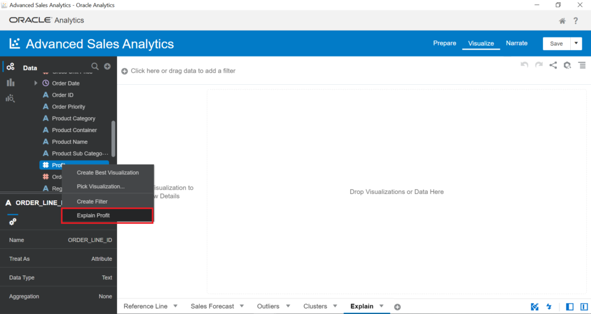Change the Data Type Text value
Screen dimensions: 591x314
(x=107, y=278)
